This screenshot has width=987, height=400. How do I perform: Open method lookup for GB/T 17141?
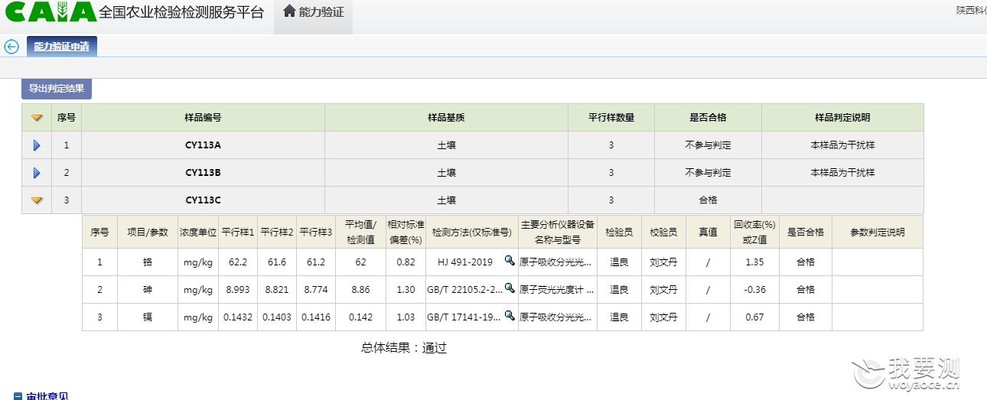click(510, 316)
